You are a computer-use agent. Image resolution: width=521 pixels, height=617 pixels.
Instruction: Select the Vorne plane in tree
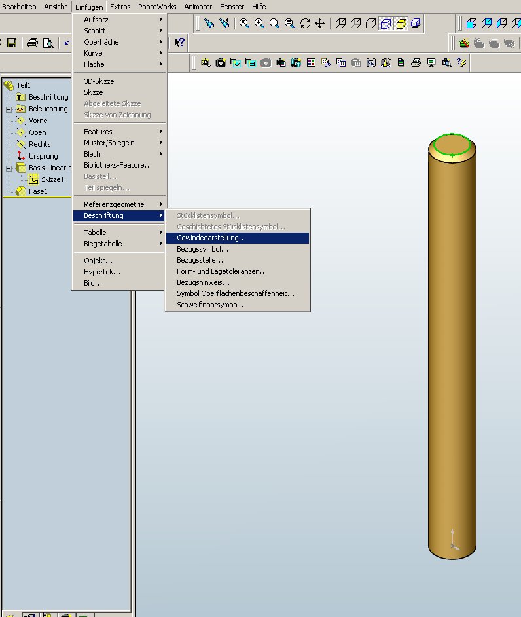coord(38,121)
